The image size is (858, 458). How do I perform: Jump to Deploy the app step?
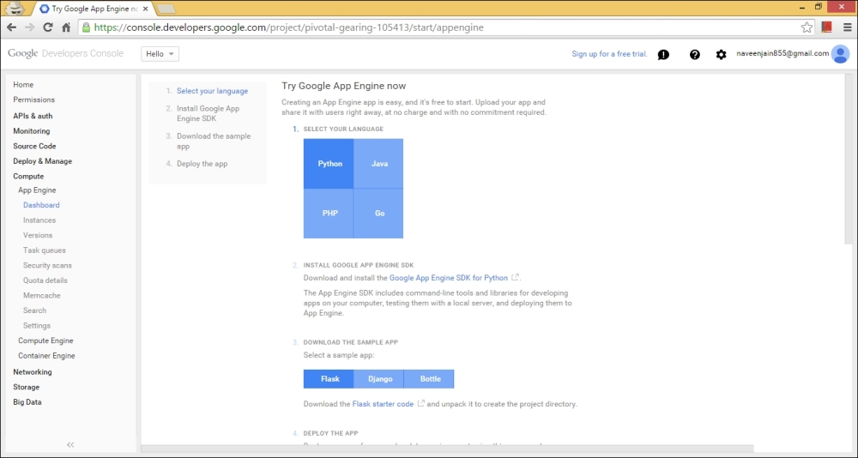(x=202, y=164)
